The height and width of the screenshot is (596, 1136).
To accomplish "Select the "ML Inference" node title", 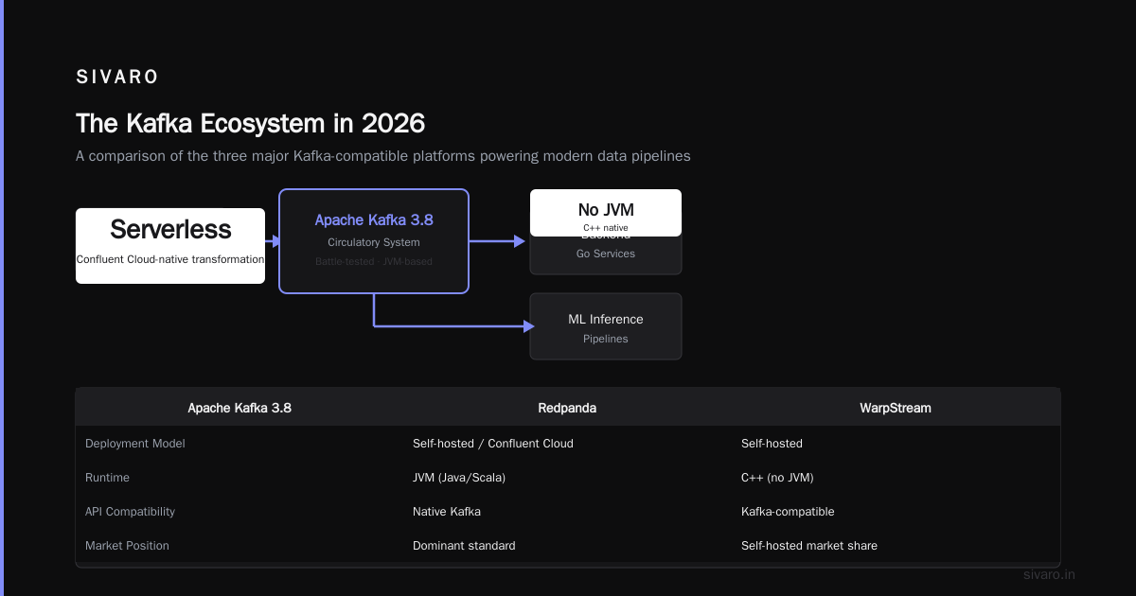I will tap(606, 320).
